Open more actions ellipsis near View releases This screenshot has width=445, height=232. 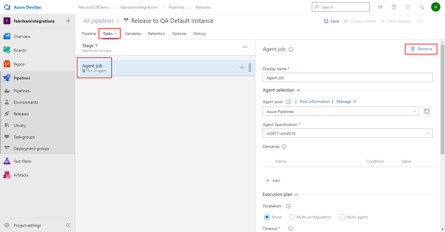[419, 21]
